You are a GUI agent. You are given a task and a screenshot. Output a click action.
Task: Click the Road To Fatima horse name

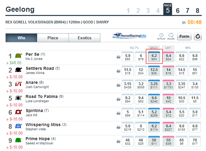42,97
